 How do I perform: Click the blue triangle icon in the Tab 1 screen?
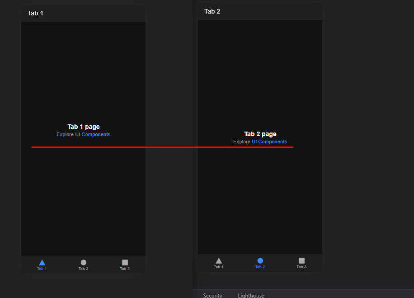[x=42, y=262]
